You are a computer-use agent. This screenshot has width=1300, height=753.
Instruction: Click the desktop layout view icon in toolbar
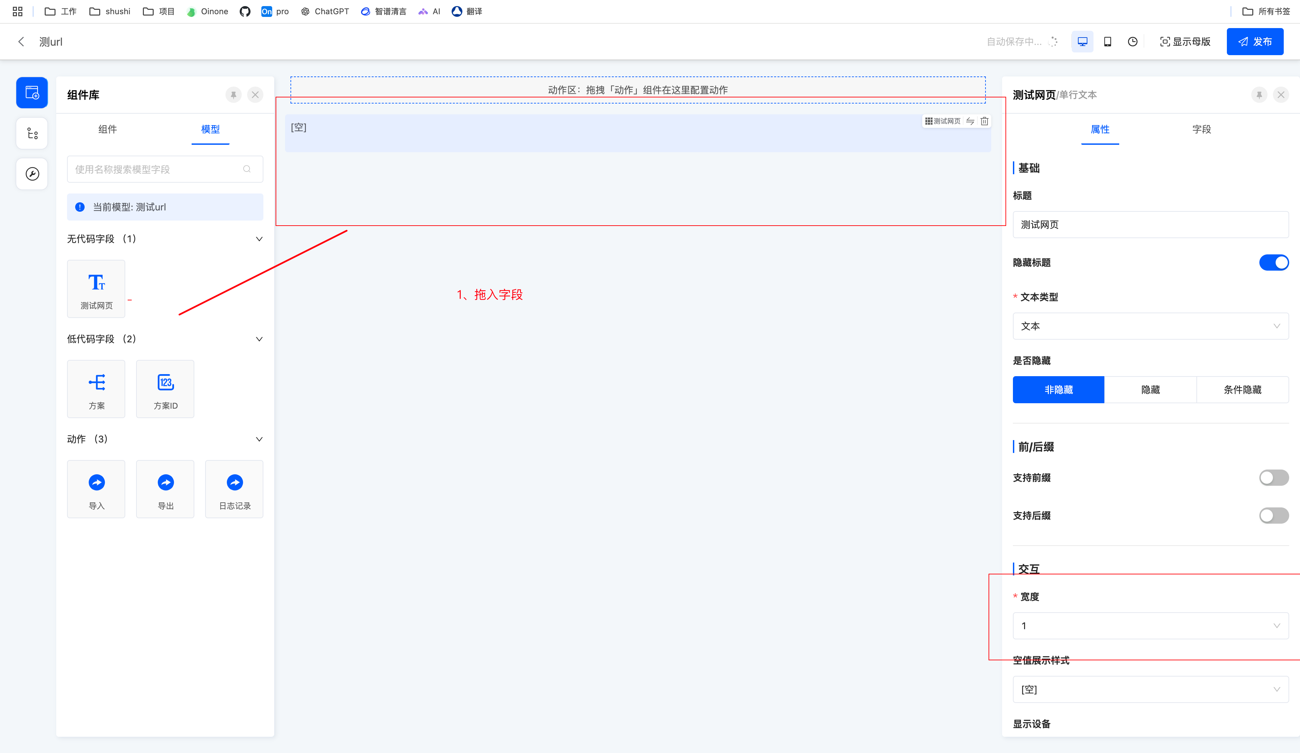pos(1084,41)
